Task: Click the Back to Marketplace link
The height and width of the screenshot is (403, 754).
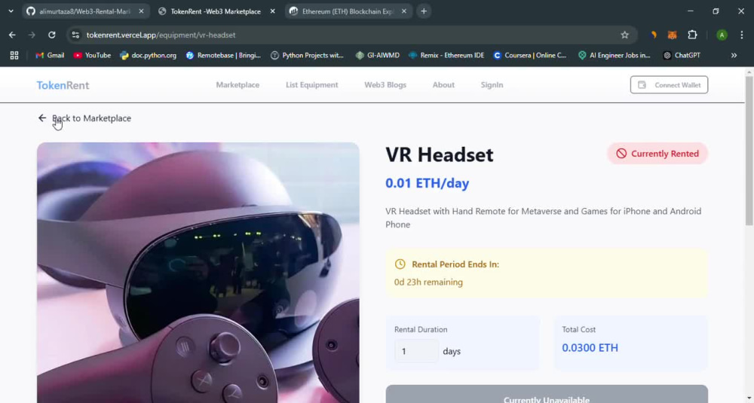Action: click(x=84, y=118)
